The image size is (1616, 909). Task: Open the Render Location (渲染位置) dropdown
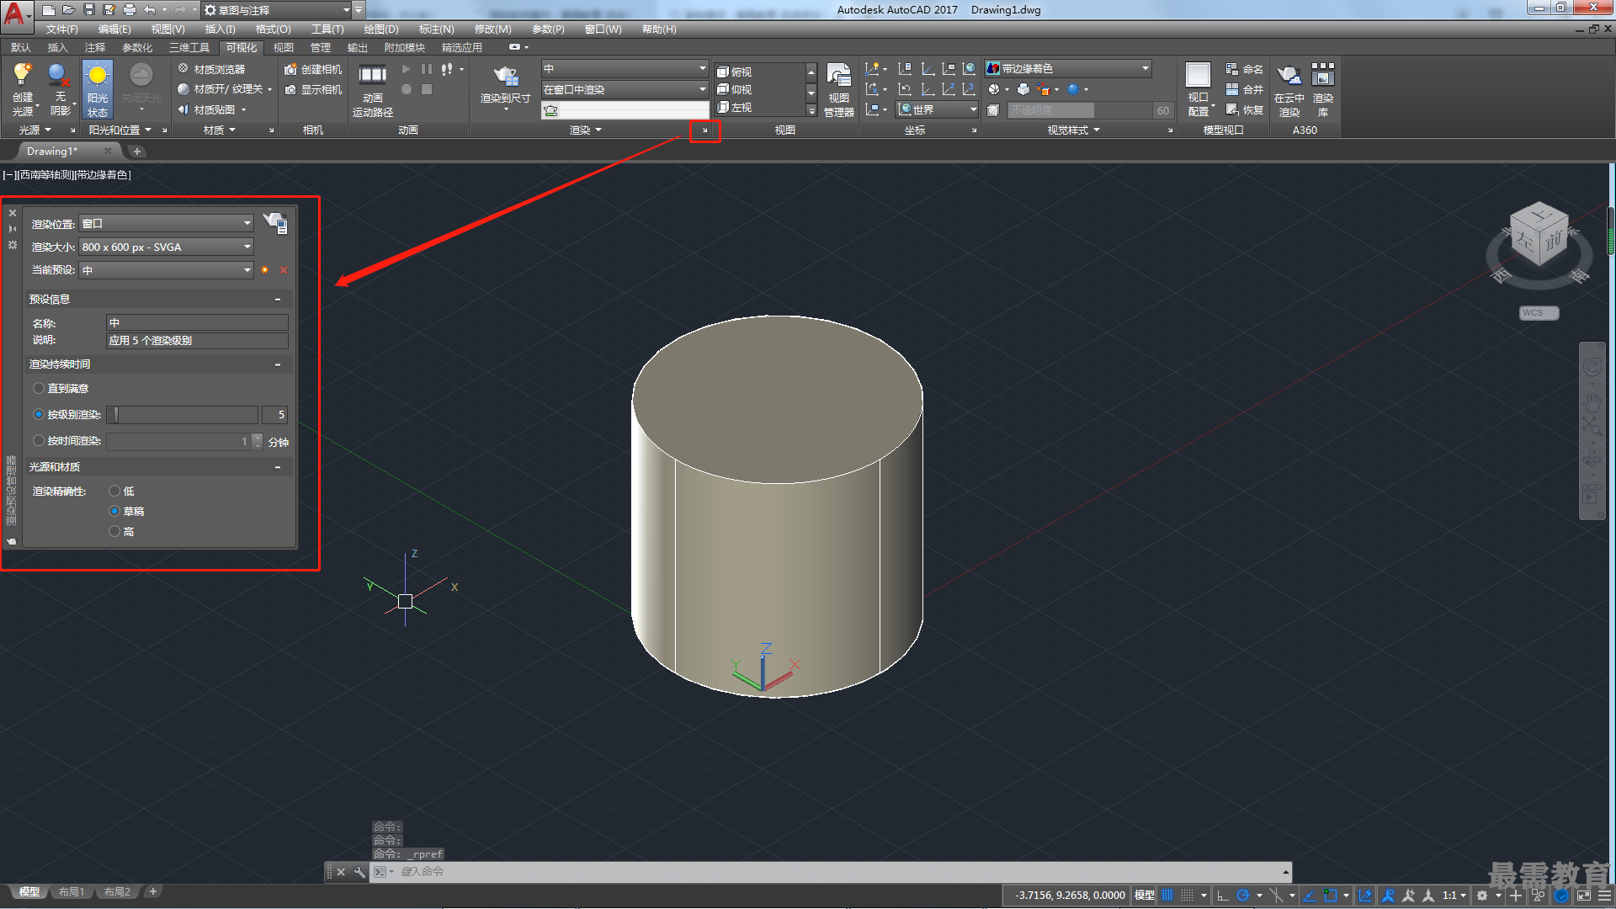click(166, 223)
